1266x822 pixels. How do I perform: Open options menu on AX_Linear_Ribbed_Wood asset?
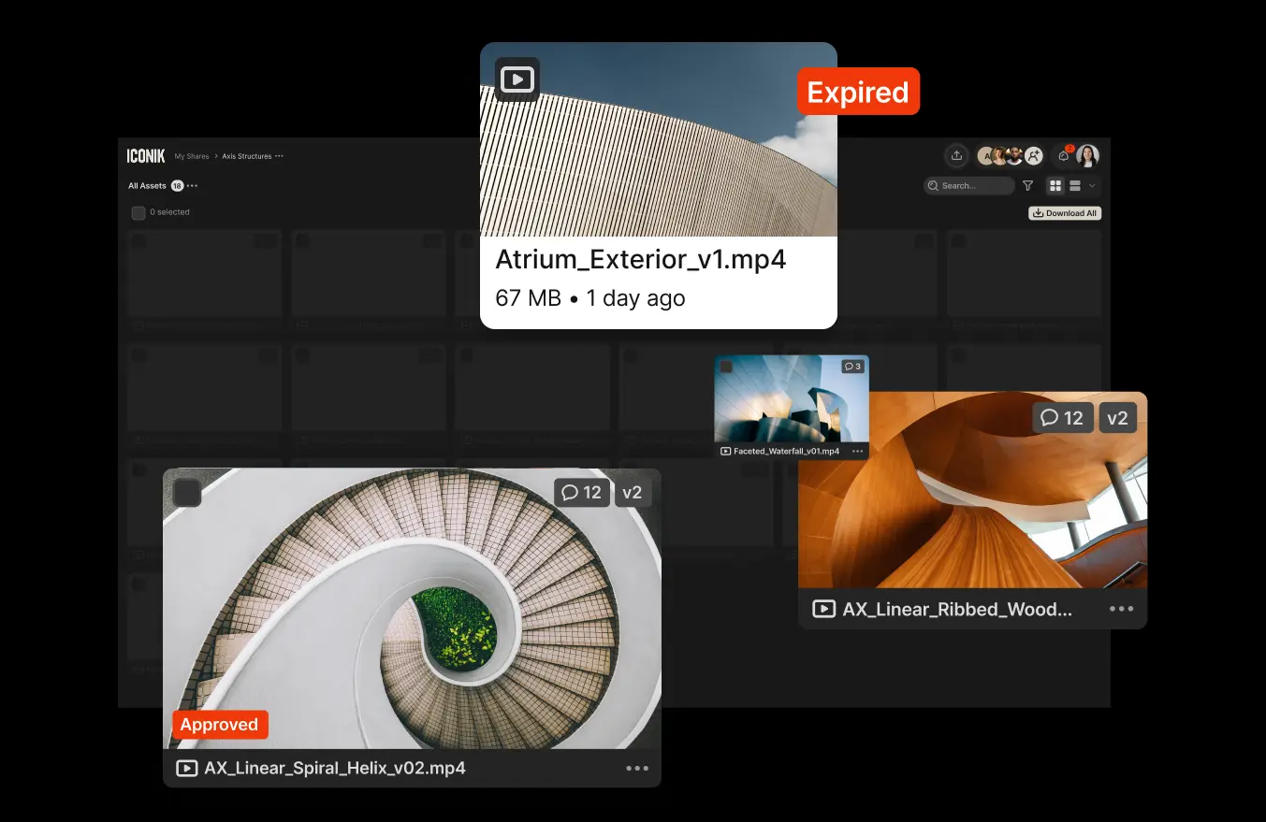(1121, 609)
